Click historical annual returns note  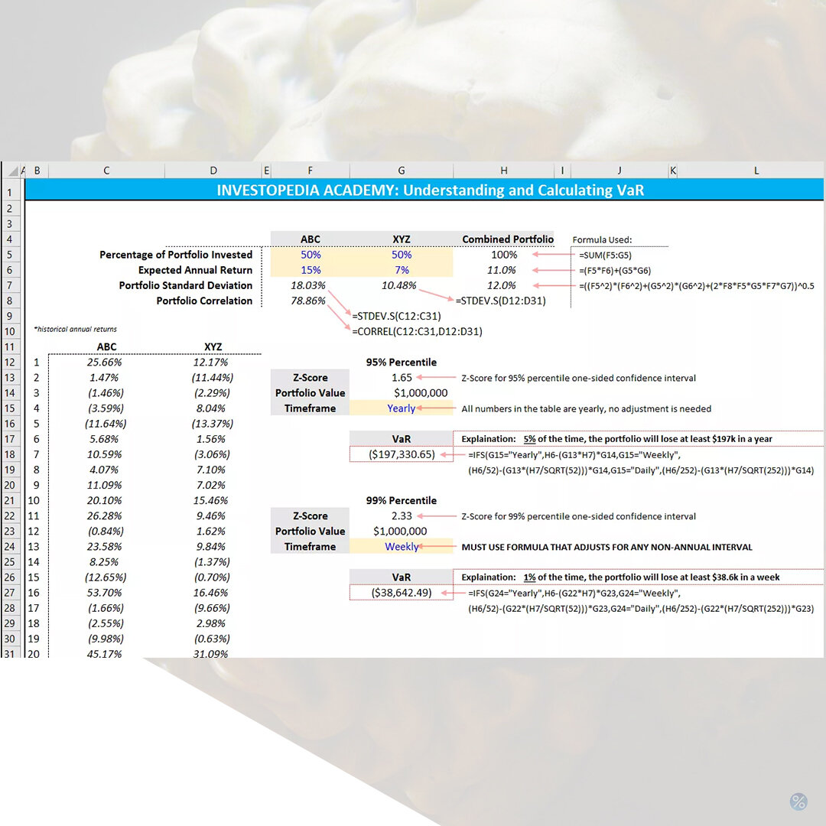coord(75,329)
